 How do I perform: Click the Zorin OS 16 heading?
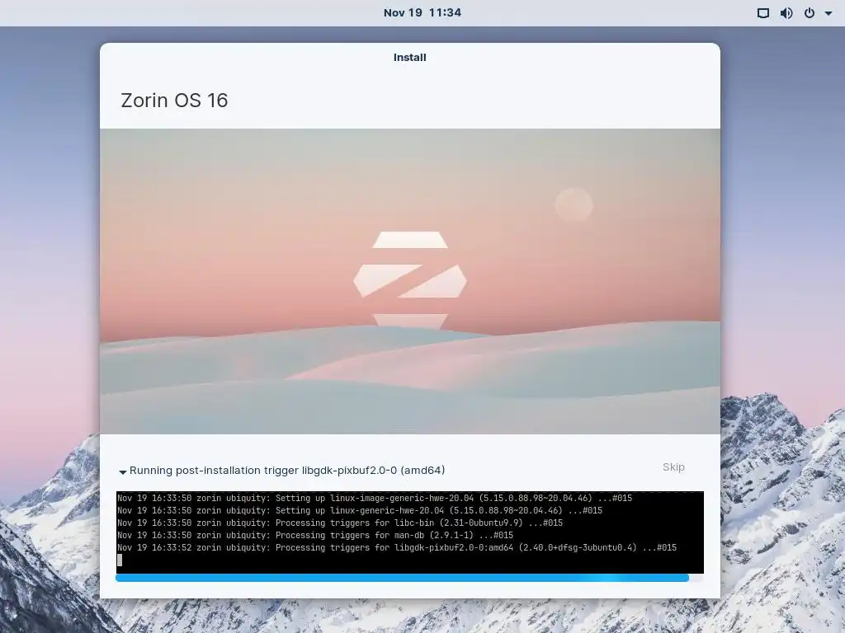click(174, 100)
